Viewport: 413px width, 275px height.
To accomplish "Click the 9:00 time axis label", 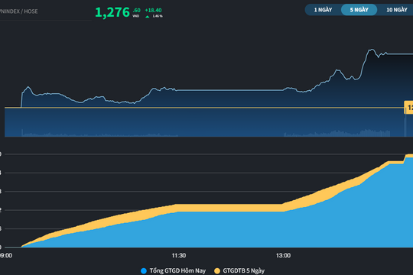I will 6,256.
